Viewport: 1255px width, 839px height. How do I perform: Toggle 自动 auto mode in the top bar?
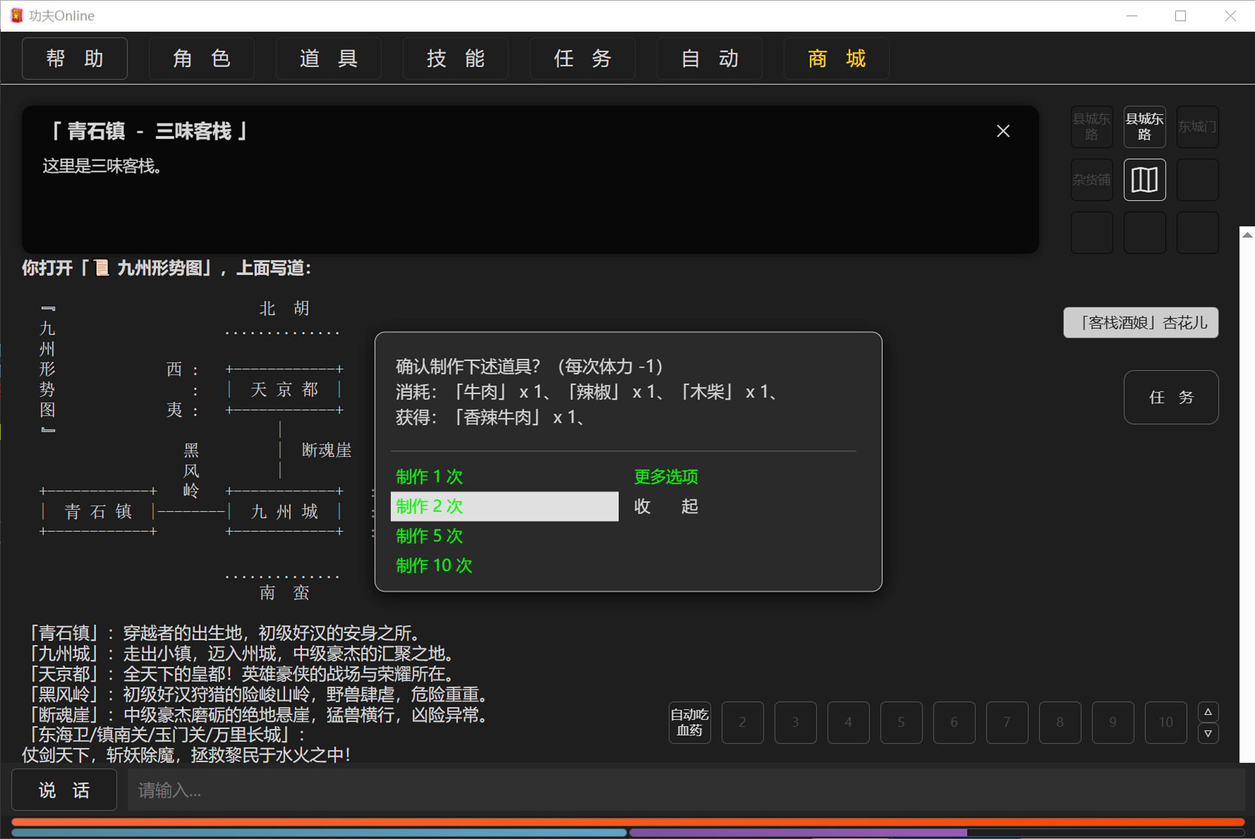pos(709,58)
